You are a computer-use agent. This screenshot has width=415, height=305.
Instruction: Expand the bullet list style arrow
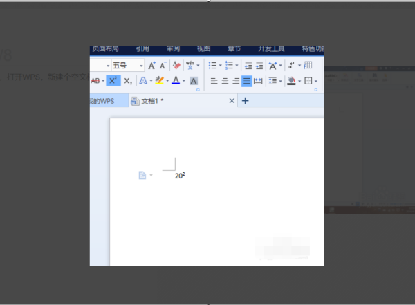220,66
